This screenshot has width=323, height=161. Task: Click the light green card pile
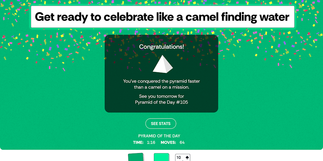(161, 157)
